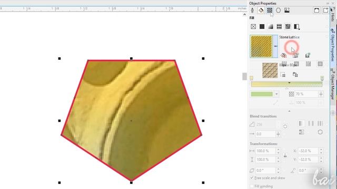Viewport: 337px width, 189px height.
Task: Click the default blend direction icon
Action: (301, 123)
